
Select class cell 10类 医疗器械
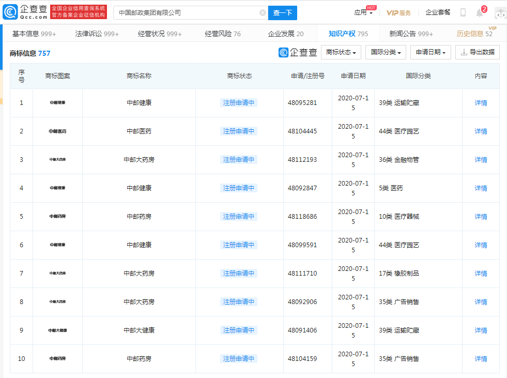(399, 217)
